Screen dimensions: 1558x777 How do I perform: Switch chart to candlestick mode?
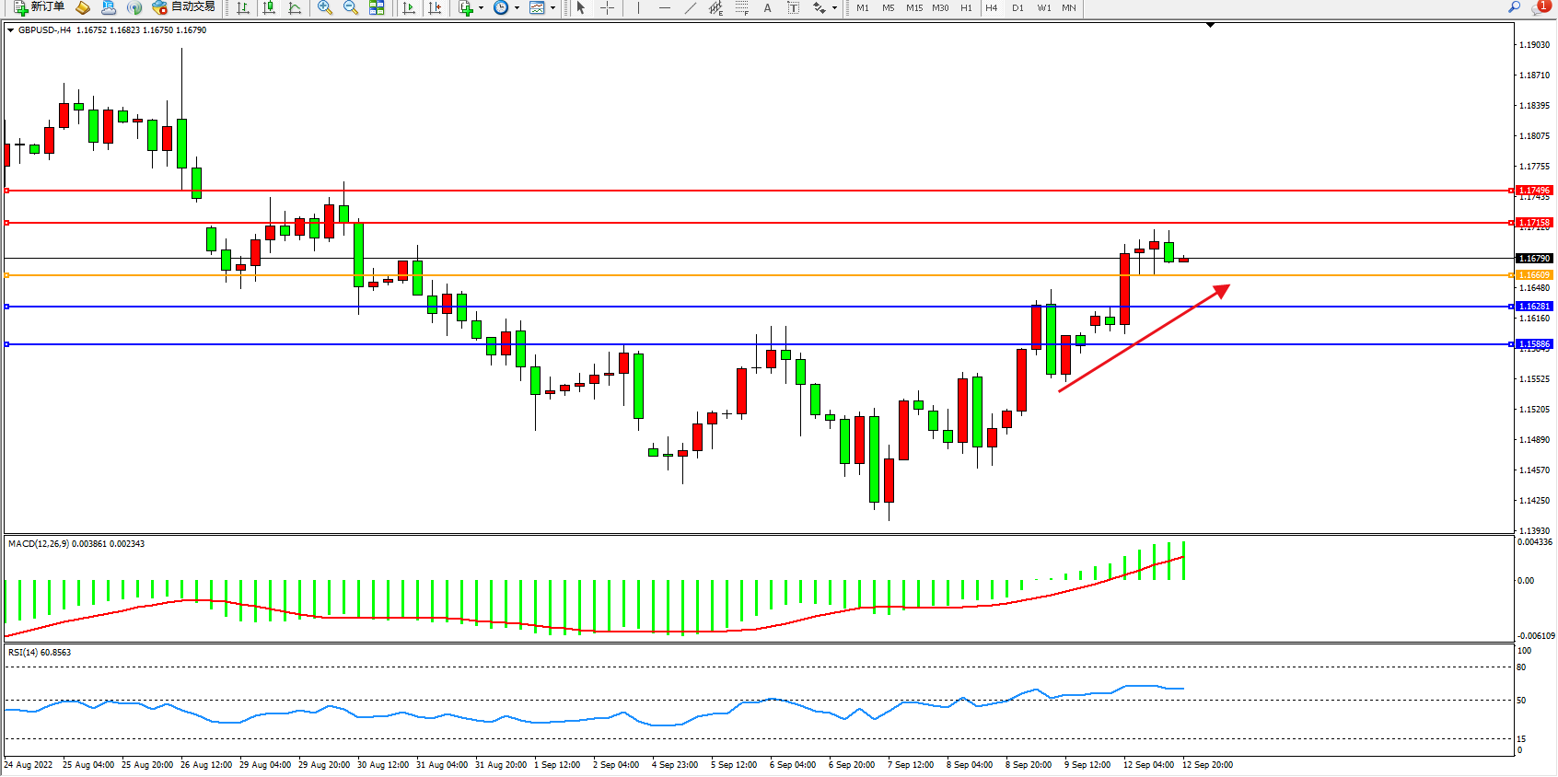point(269,7)
